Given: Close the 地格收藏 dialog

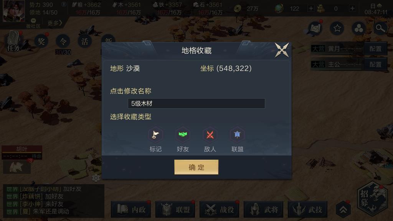Looking at the screenshot, I should [282, 50].
